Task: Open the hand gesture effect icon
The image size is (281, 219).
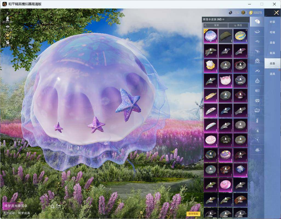Action: [x=257, y=130]
